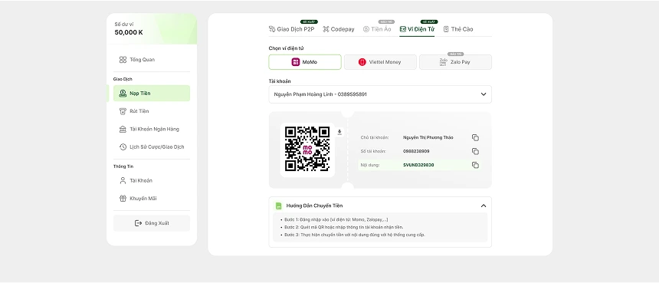The image size is (659, 283).
Task: Click the Nạp Tiền deposit icon
Action: pos(123,94)
